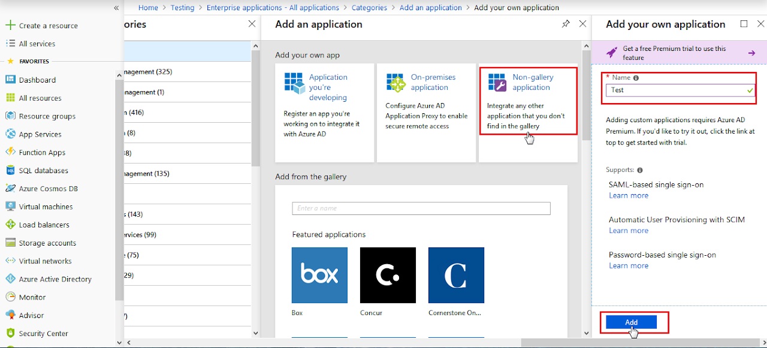Click the info icon next to Name
The height and width of the screenshot is (348, 767).
pyautogui.click(x=636, y=78)
